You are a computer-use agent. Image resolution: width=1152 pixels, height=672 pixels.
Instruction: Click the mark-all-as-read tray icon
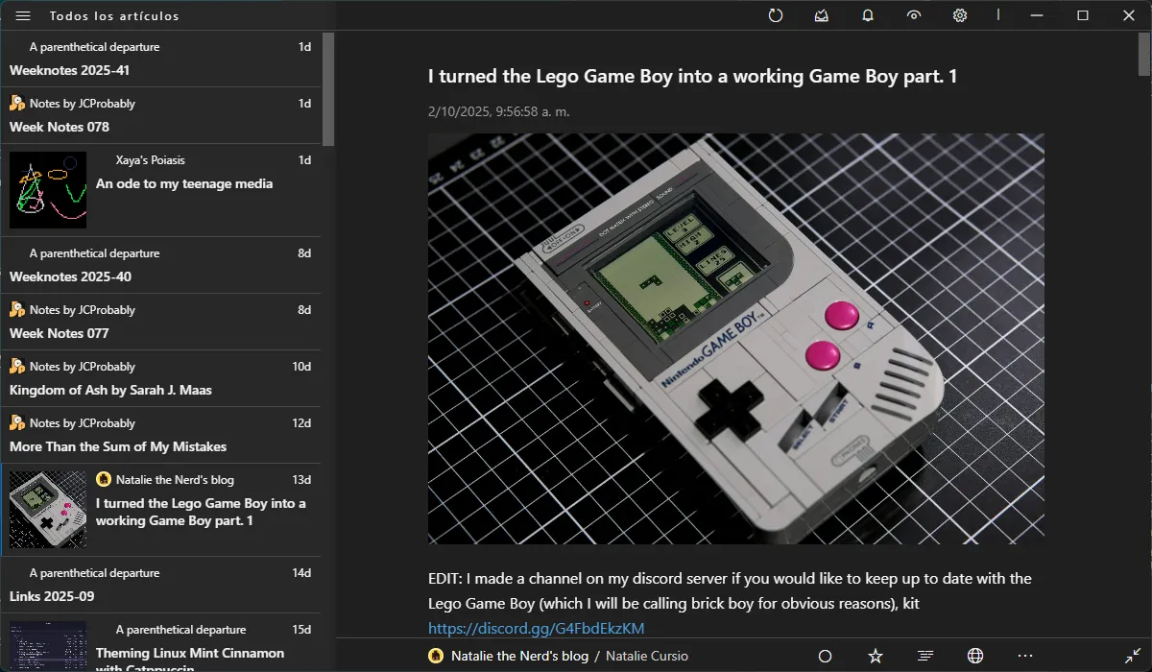(x=822, y=15)
